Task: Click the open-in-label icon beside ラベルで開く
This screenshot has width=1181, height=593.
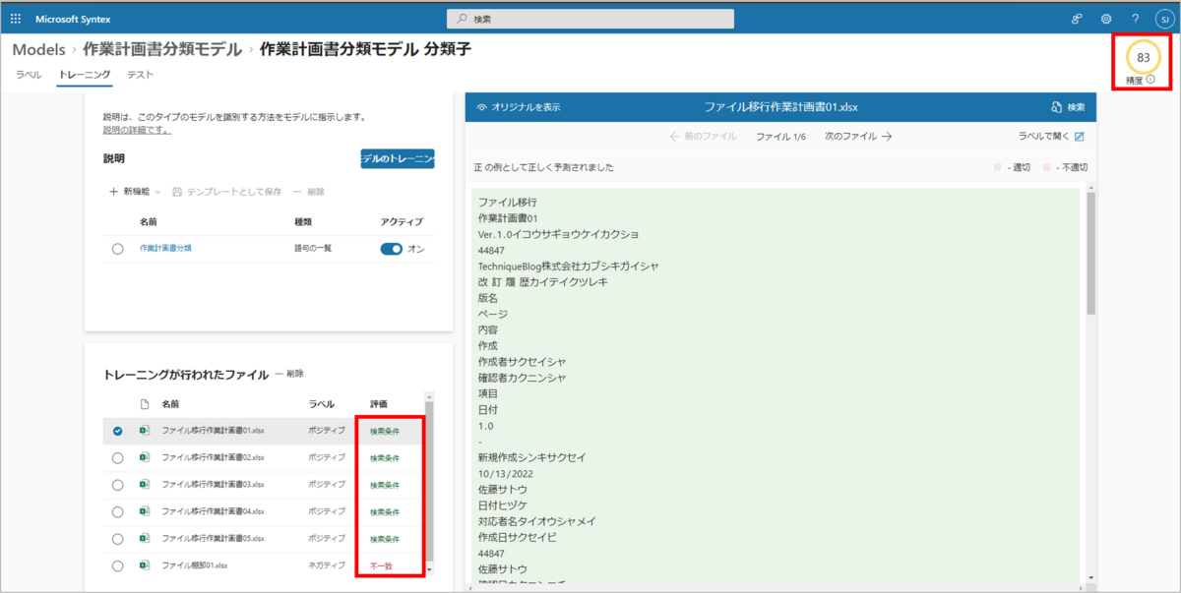Action: point(1080,137)
